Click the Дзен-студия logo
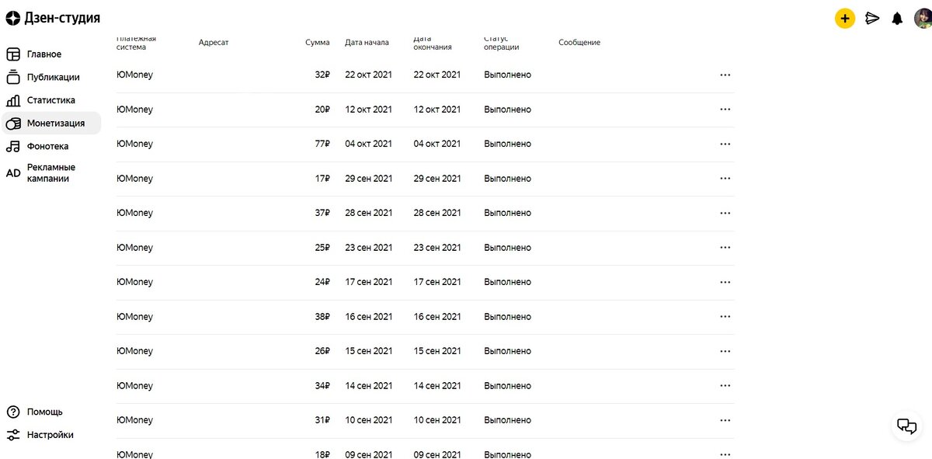932x459 pixels. tap(53, 18)
